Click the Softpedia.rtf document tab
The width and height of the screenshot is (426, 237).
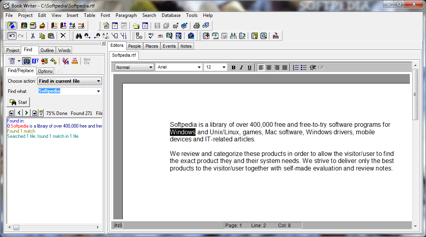point(124,55)
